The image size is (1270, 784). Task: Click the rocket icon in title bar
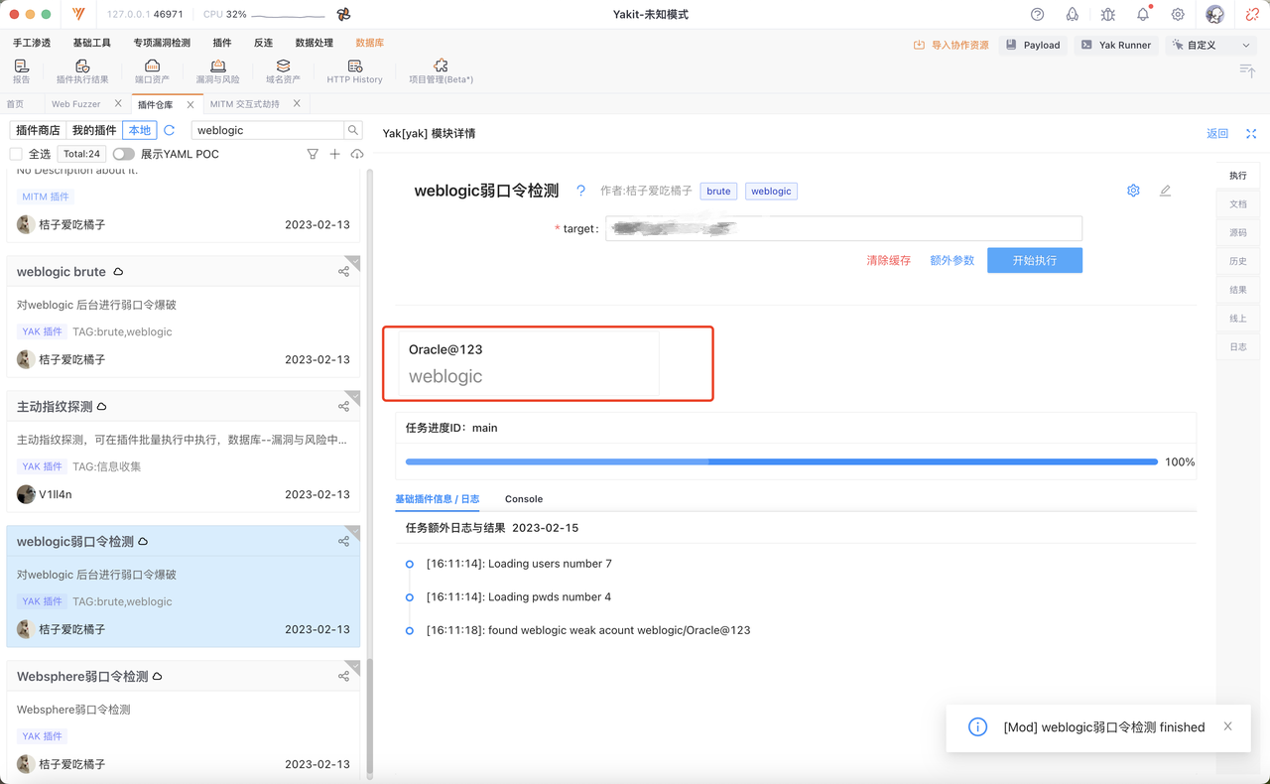(x=1073, y=15)
